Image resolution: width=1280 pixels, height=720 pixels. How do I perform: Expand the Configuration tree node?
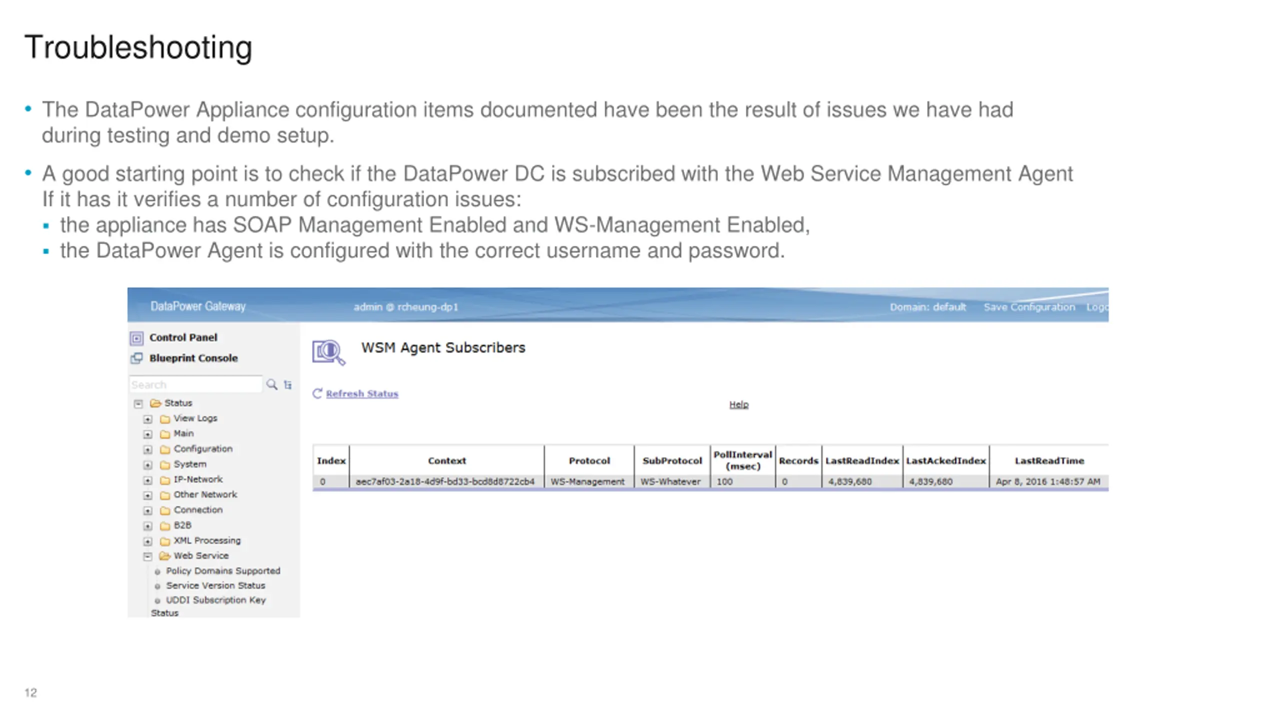point(147,449)
